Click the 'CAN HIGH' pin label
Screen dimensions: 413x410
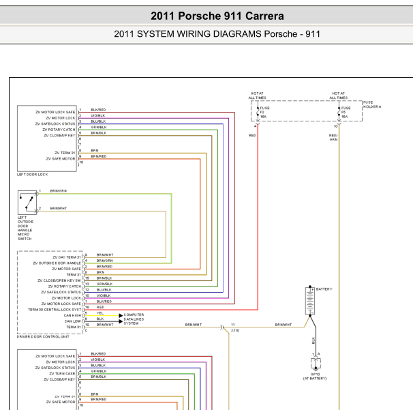[x=72, y=316]
